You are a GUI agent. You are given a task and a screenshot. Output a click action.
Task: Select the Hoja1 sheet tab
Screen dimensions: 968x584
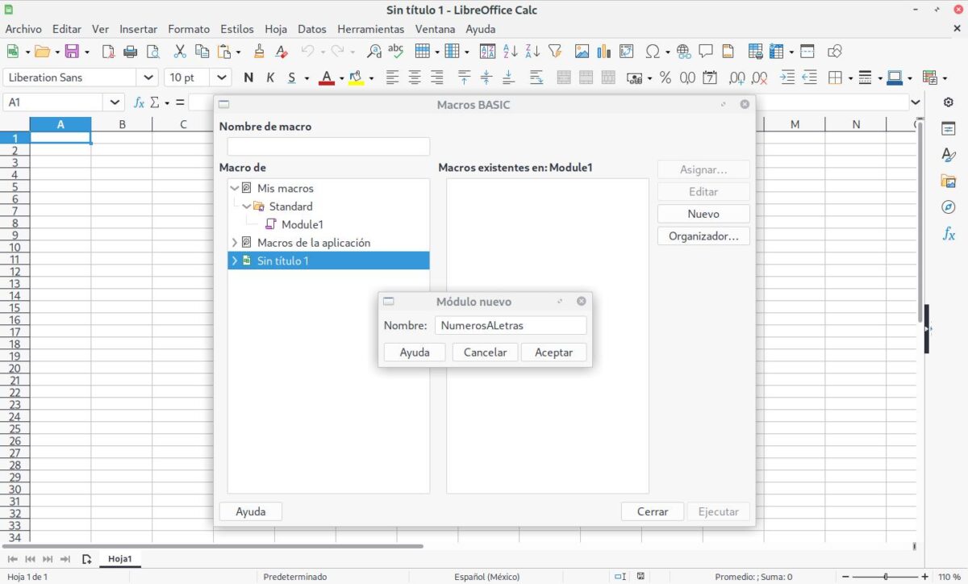pyautogui.click(x=119, y=559)
